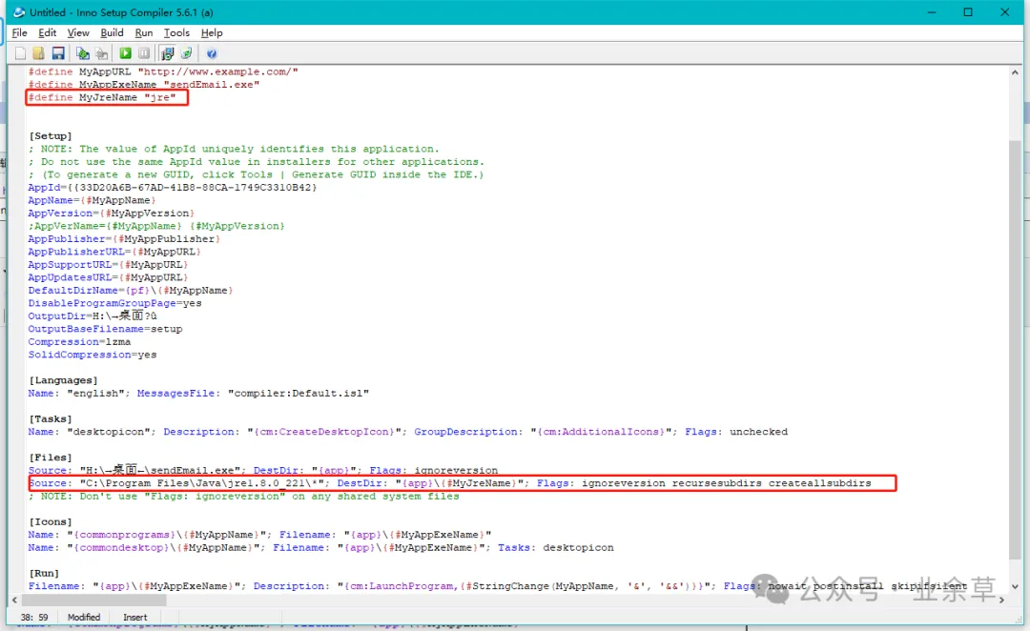Viewport: 1030px width, 631px height.
Task: Click the Source line for 'sendEmail.exe'
Action: point(263,470)
